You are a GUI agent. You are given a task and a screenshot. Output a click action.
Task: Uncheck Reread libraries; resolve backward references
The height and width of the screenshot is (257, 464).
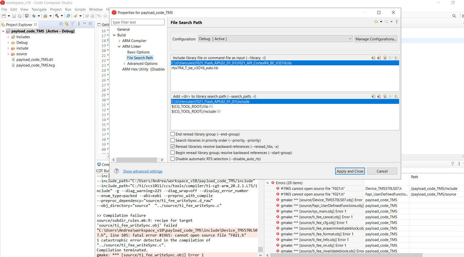pyautogui.click(x=173, y=146)
